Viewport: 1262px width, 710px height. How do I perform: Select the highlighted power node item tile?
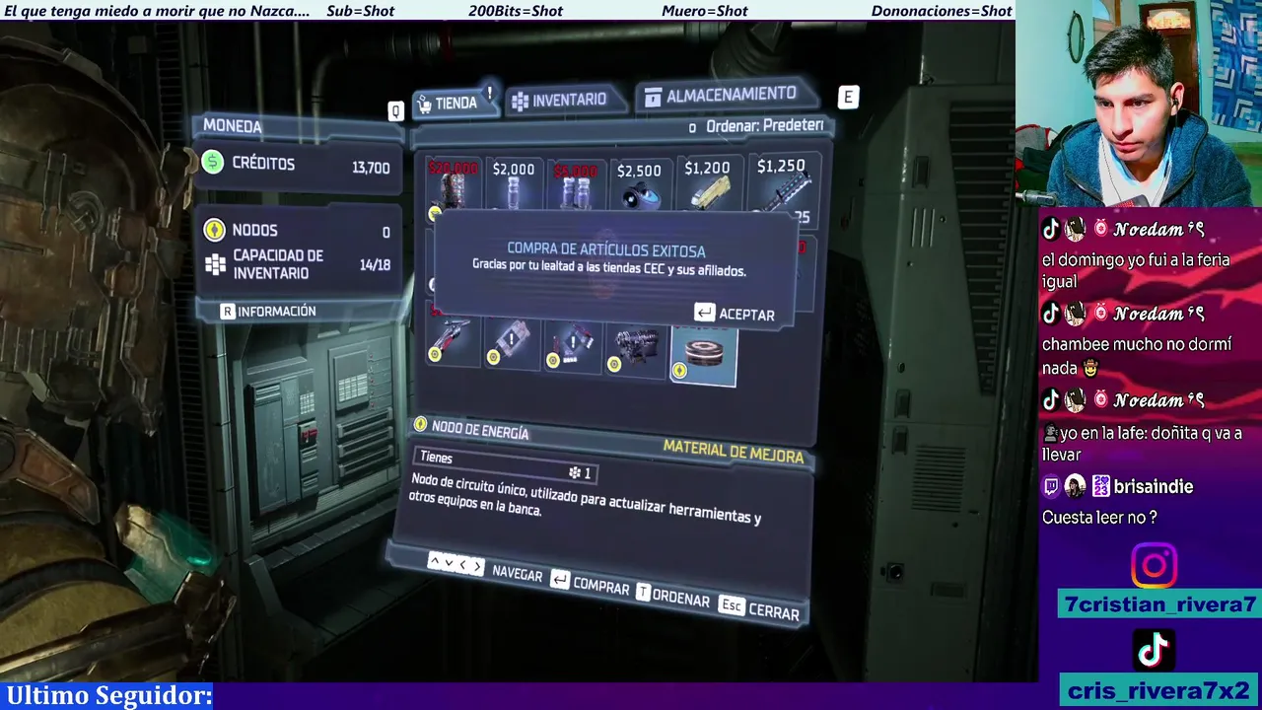click(703, 354)
